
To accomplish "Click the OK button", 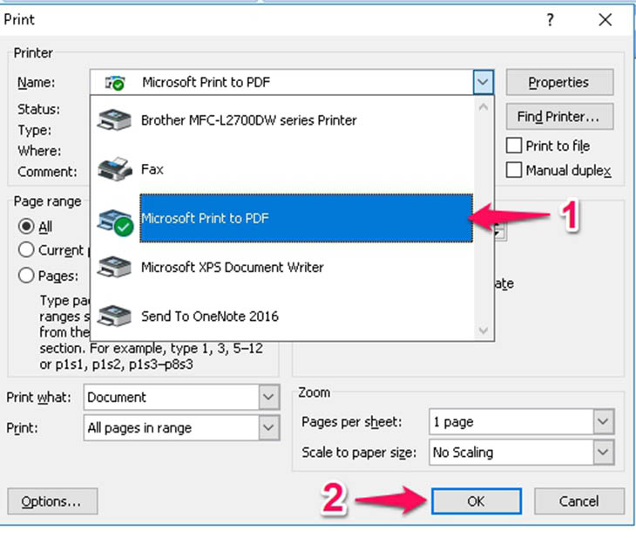I will point(477,501).
